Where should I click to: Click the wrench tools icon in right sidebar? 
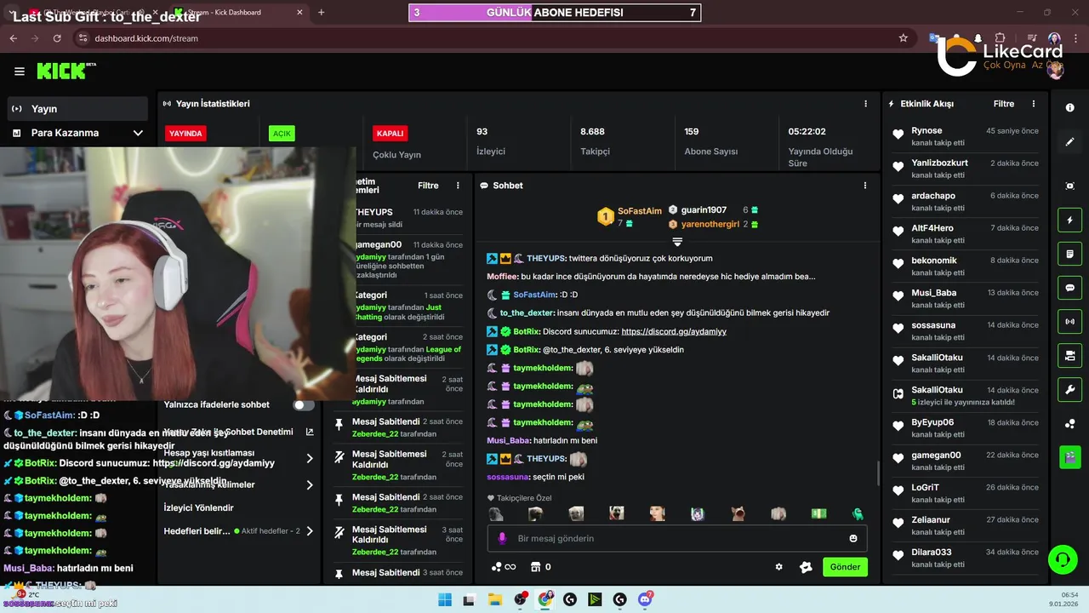tap(1069, 390)
